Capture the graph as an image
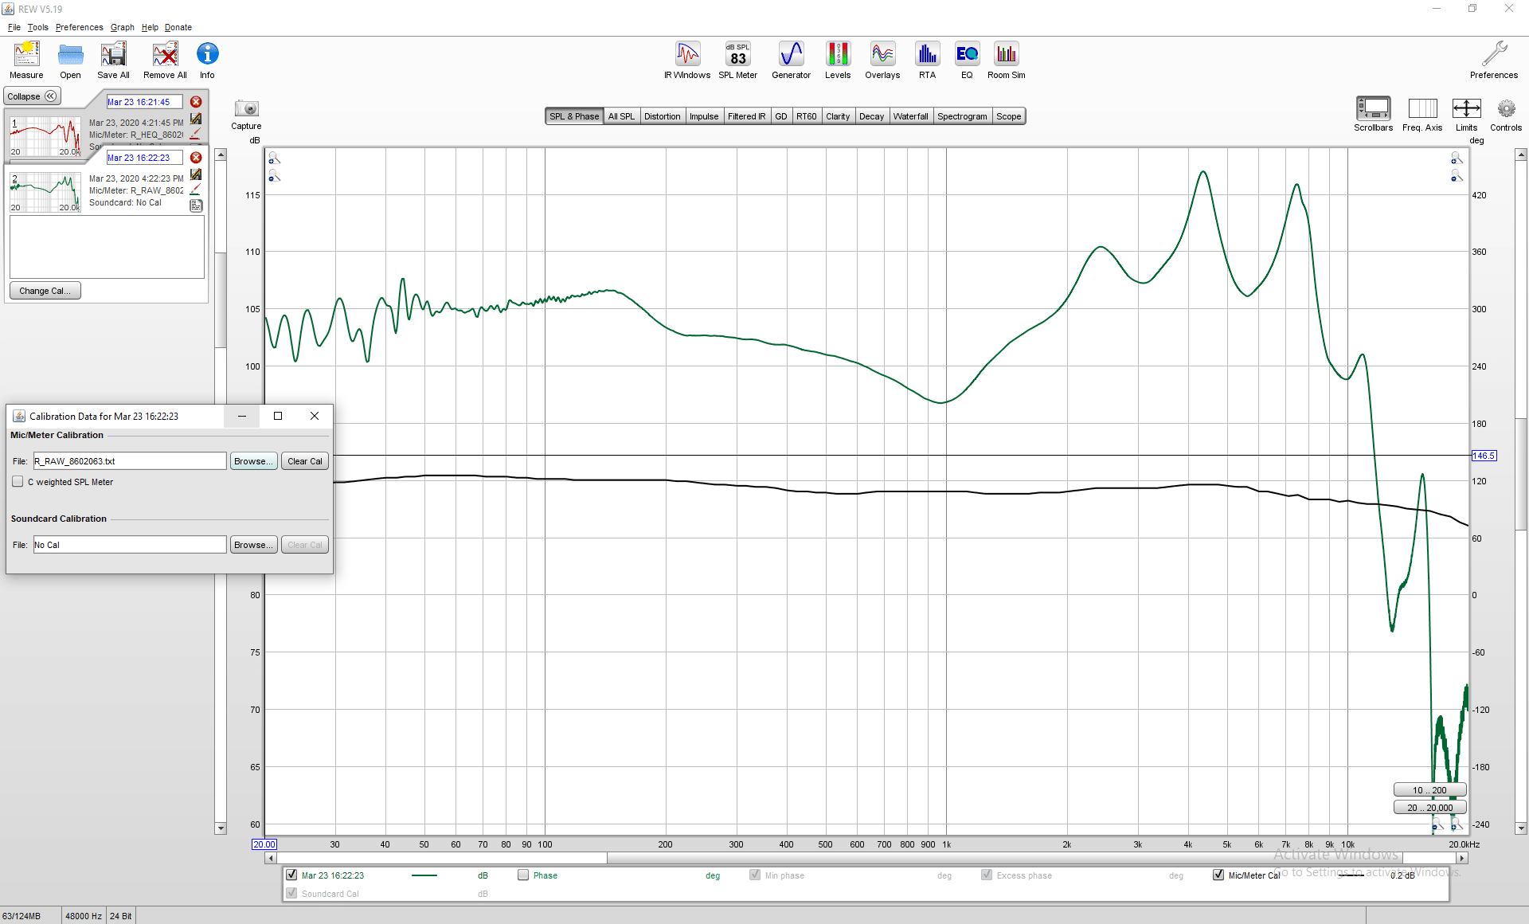This screenshot has width=1529, height=924. coord(246,115)
